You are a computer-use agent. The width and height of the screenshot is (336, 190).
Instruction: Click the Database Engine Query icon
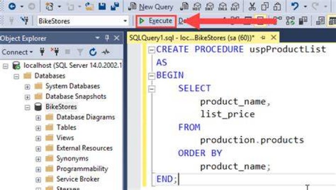click(x=184, y=7)
